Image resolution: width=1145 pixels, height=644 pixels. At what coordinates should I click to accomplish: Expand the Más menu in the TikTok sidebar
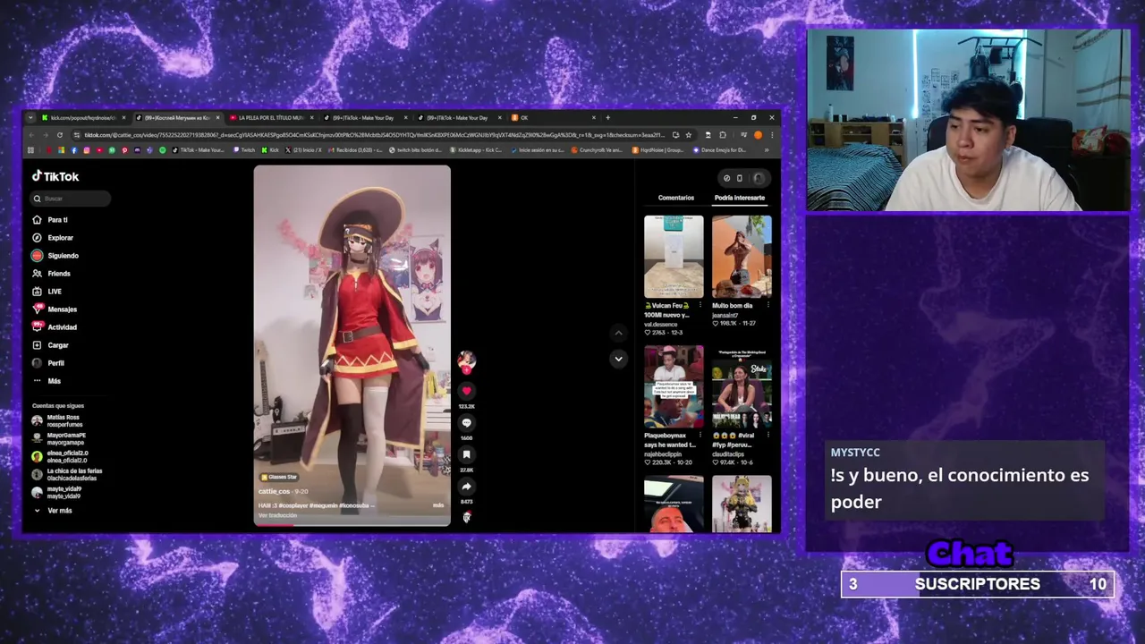47,381
